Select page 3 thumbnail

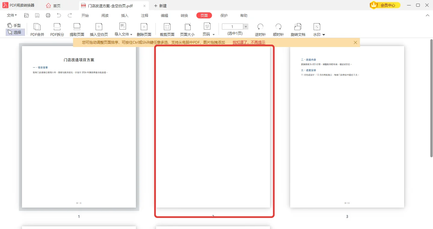coord(347,127)
